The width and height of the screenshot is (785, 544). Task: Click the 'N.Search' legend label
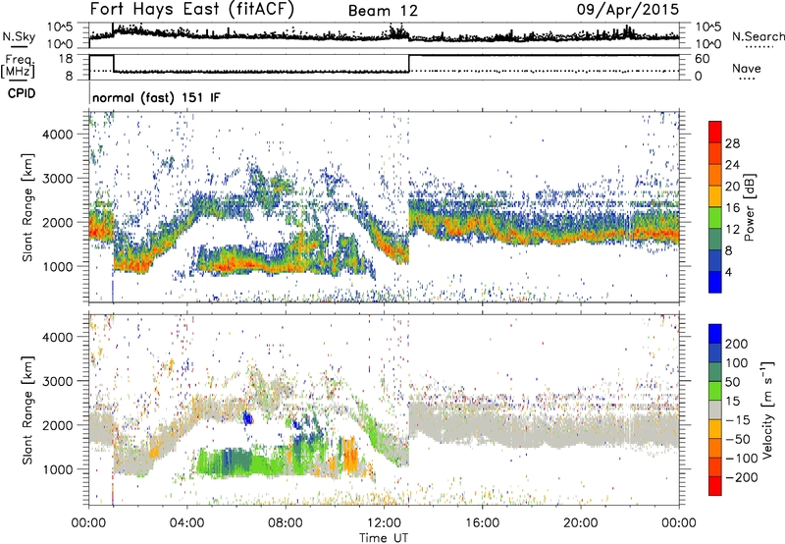click(x=759, y=36)
